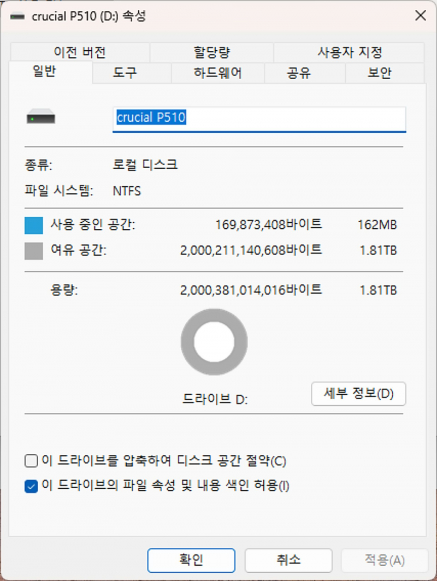Switch to the 이전 버전 tab

click(x=80, y=52)
